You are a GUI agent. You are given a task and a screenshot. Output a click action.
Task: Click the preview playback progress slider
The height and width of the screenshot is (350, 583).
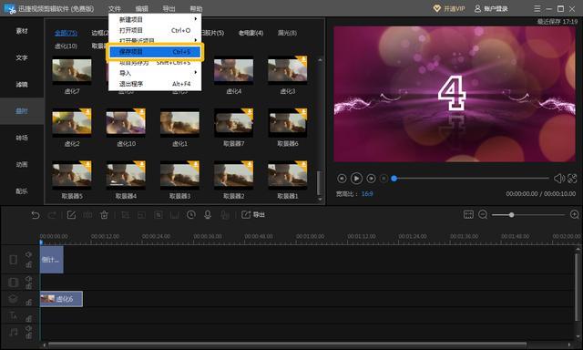click(x=471, y=179)
